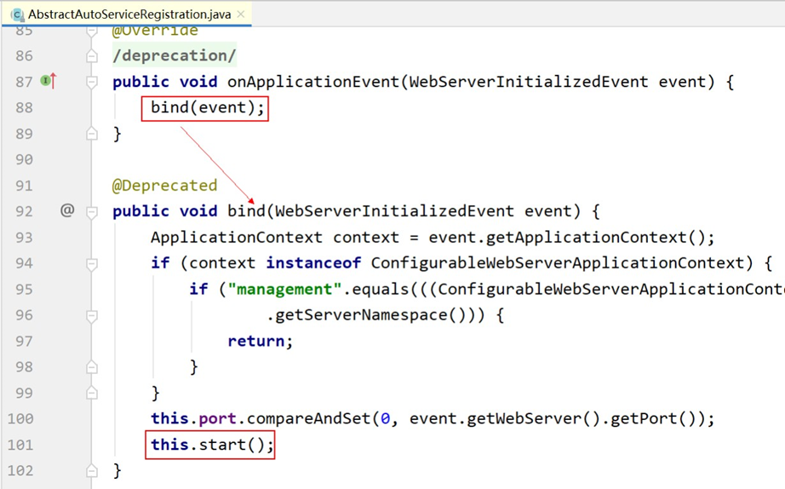Click the fold end marker at line 99
The image size is (785, 489).
point(92,394)
